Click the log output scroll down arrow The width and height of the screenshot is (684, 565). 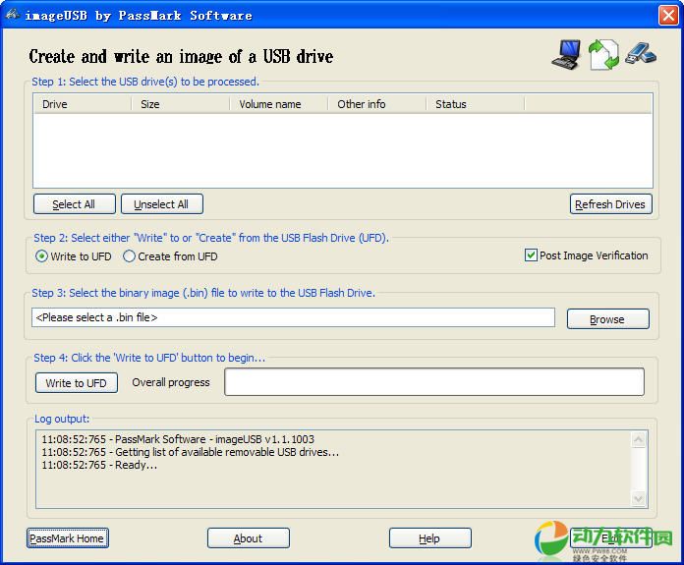[639, 499]
